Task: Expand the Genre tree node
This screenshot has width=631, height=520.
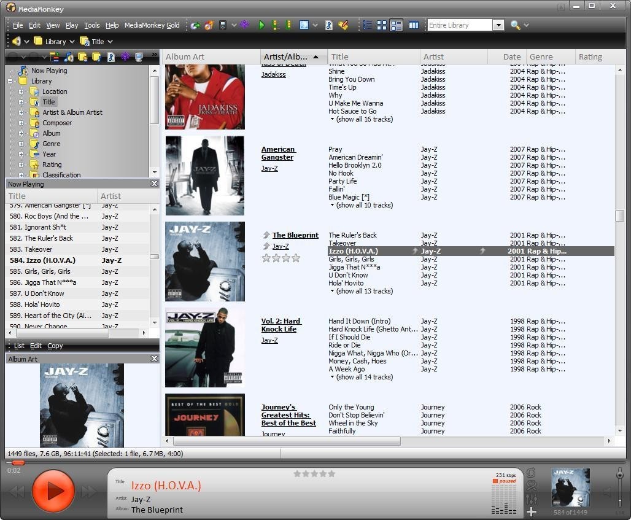Action: click(x=21, y=144)
